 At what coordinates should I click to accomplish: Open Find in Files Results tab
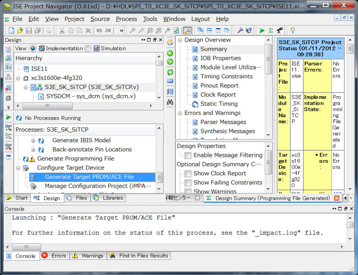139,256
